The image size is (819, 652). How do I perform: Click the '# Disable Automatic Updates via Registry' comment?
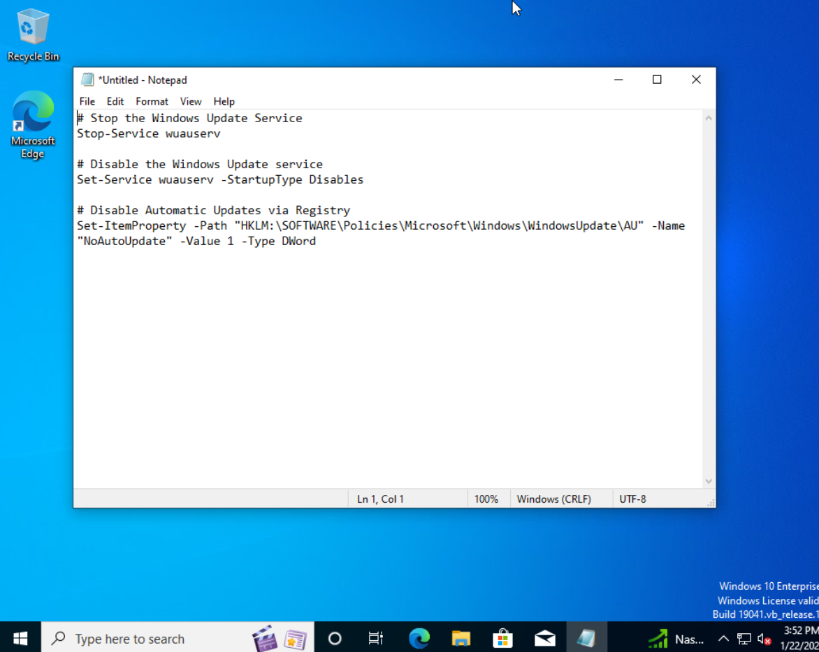tap(214, 210)
